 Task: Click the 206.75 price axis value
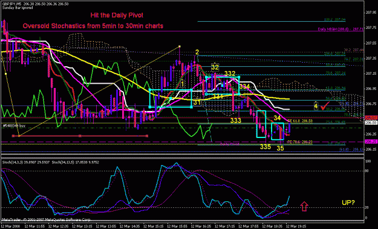(x=371, y=104)
